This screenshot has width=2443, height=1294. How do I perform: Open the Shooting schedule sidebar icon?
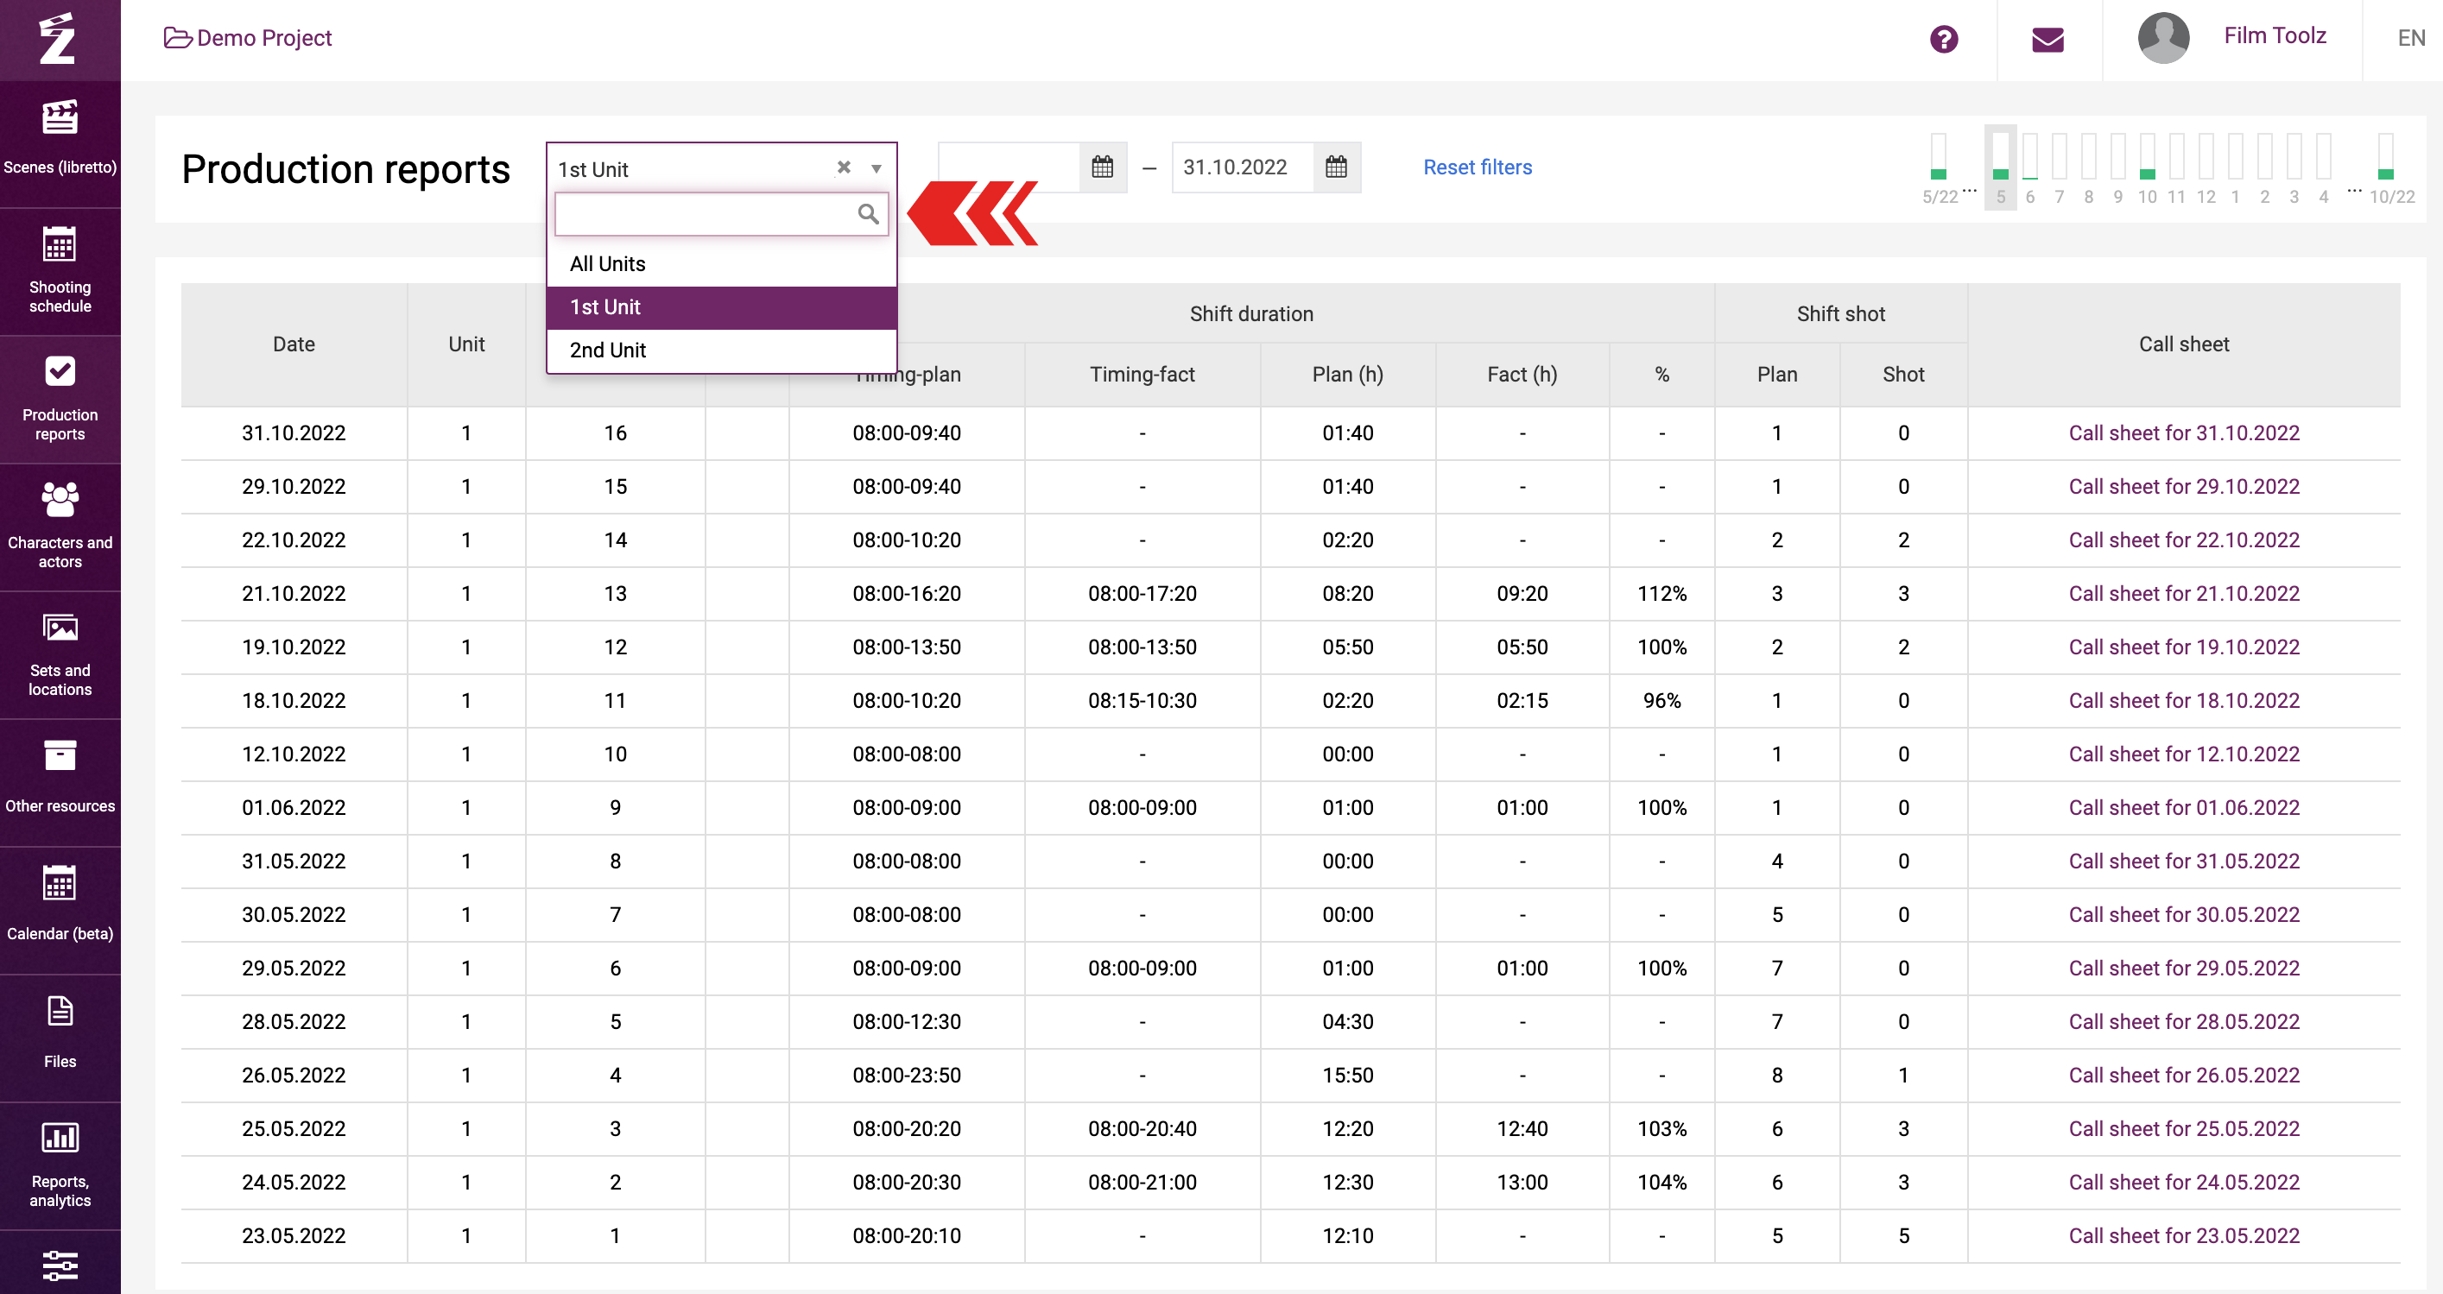[x=60, y=244]
